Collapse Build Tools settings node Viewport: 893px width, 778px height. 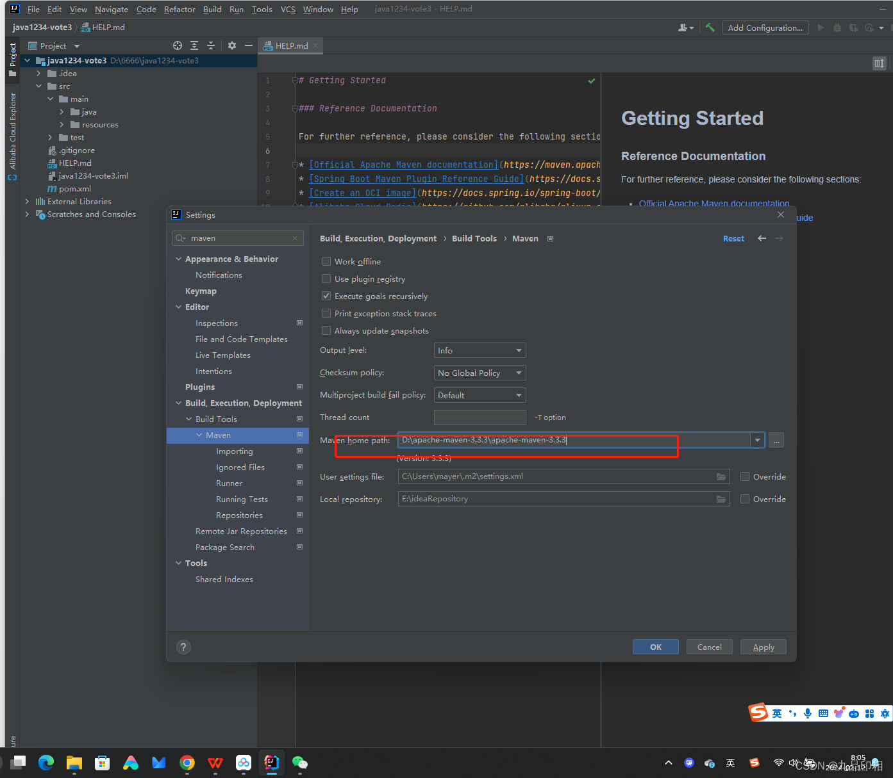pos(189,419)
